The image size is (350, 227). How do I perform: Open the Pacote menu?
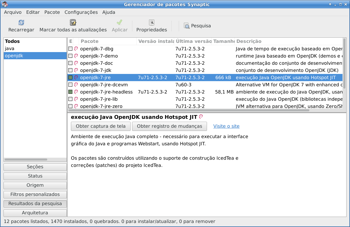coord(52,12)
